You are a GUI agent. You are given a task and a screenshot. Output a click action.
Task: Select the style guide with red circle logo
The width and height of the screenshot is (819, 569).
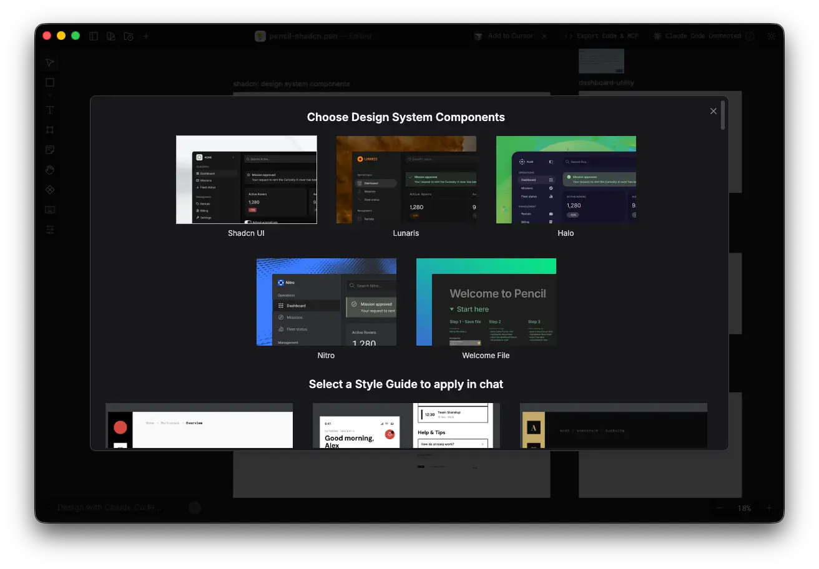pyautogui.click(x=199, y=426)
